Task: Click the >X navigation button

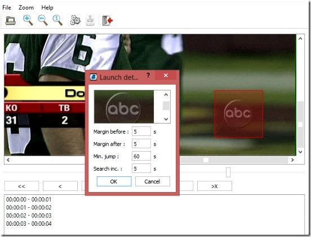Action: (x=215, y=186)
